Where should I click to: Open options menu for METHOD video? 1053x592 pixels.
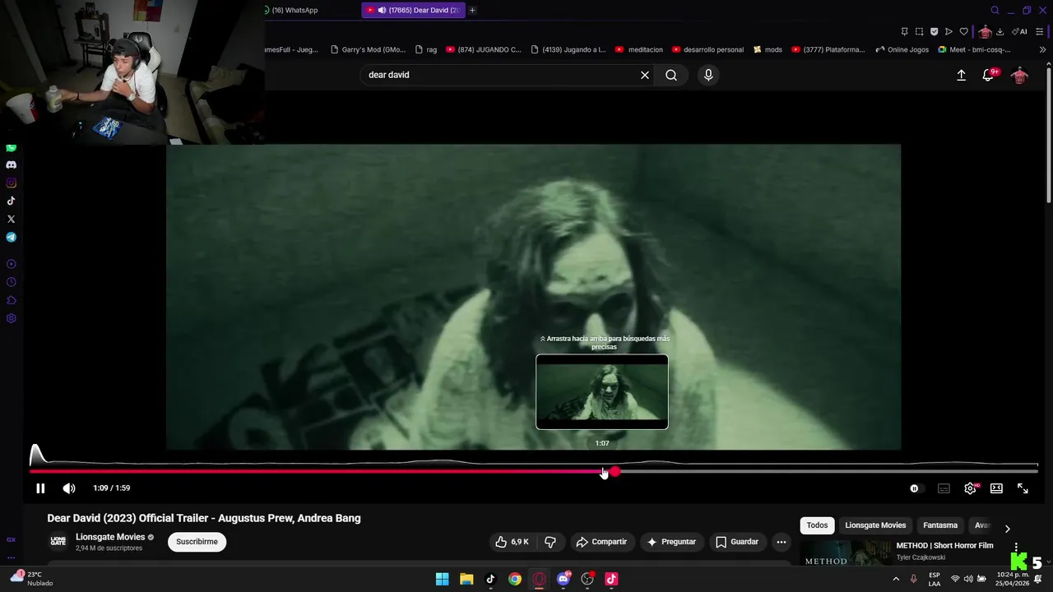pos(1016,548)
